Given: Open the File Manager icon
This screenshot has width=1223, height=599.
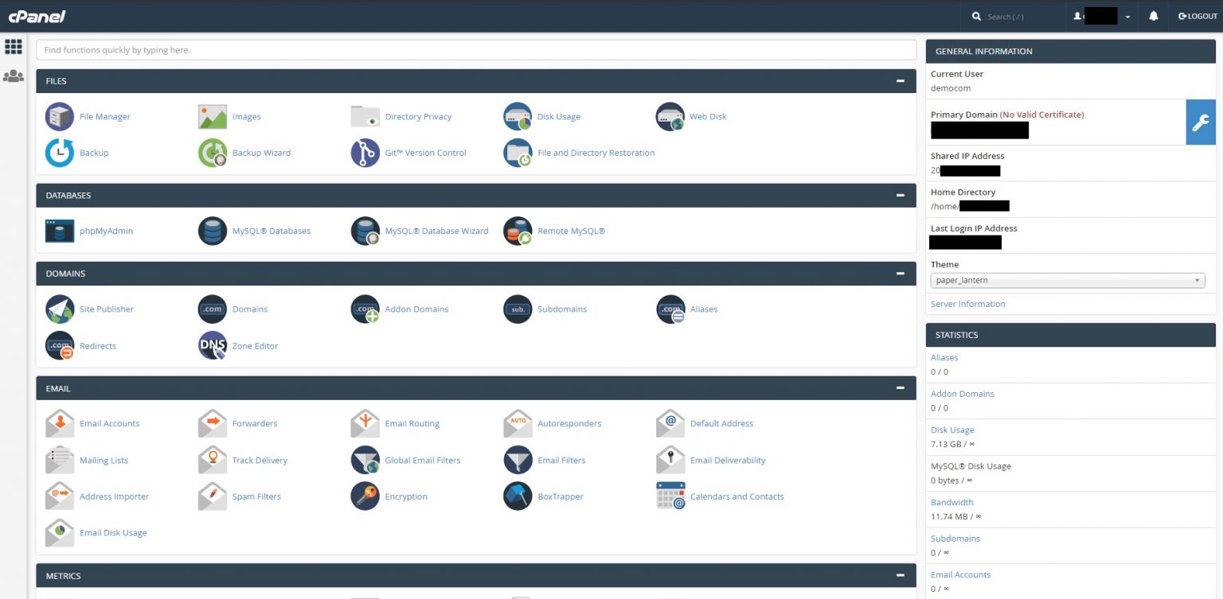Looking at the screenshot, I should coord(60,116).
